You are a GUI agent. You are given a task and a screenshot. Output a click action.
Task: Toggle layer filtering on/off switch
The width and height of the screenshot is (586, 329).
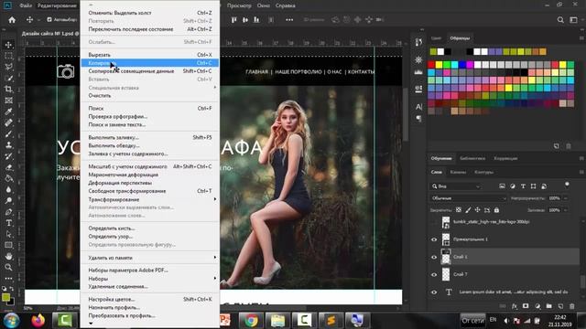(567, 185)
